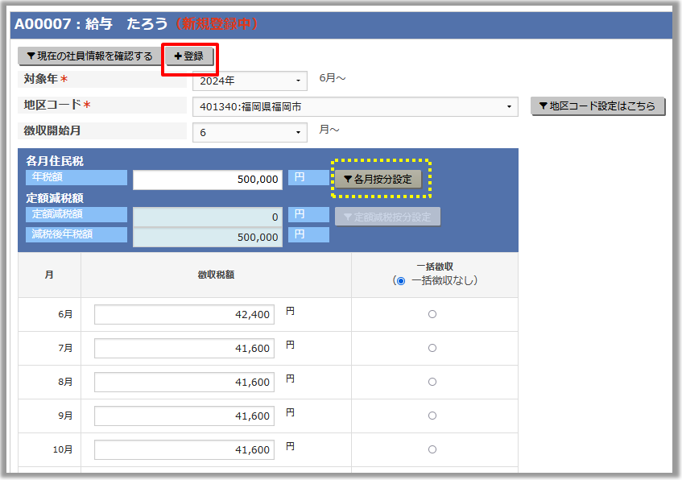
Task: Select 一括徴収 radio for 6月
Action: pyautogui.click(x=432, y=314)
